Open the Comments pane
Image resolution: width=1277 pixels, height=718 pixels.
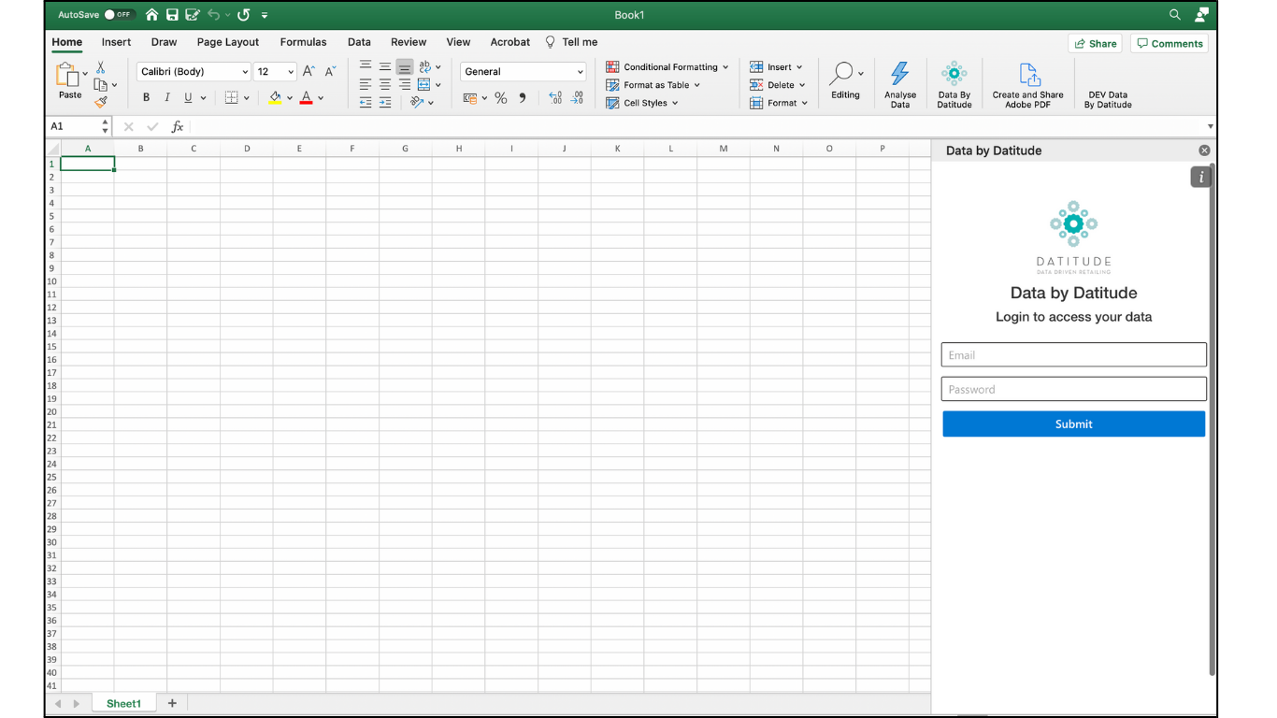coord(1169,43)
